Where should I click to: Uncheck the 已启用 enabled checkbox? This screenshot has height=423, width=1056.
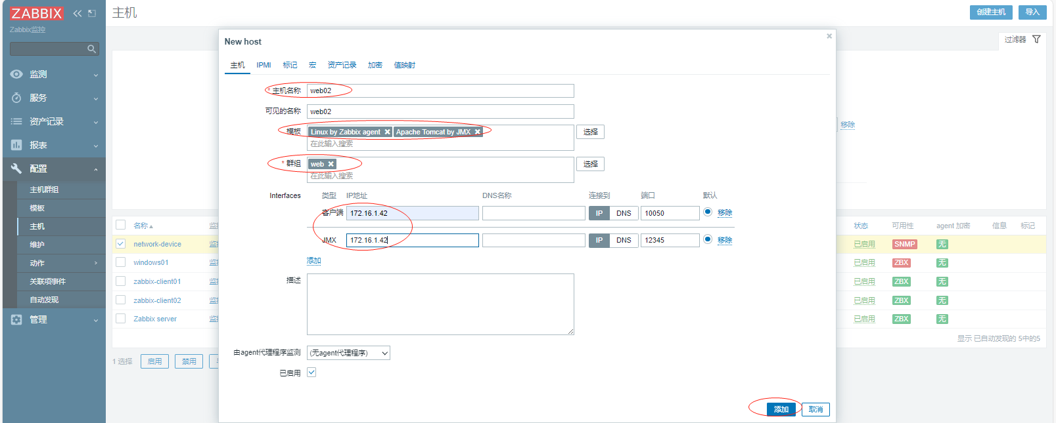click(311, 373)
